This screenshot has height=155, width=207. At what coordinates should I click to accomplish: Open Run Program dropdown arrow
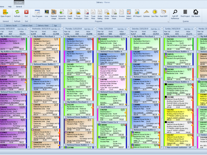[x=37, y=19]
